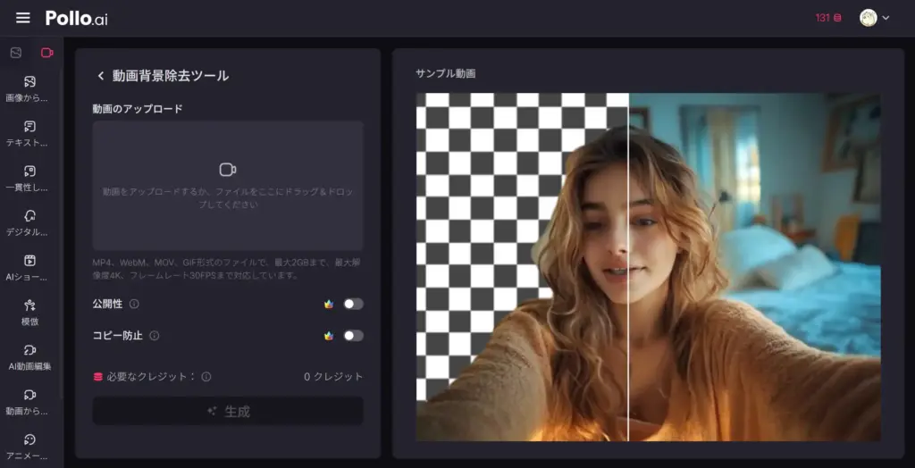Click the Pollo.ai logo
915x468 pixels.
(77, 18)
